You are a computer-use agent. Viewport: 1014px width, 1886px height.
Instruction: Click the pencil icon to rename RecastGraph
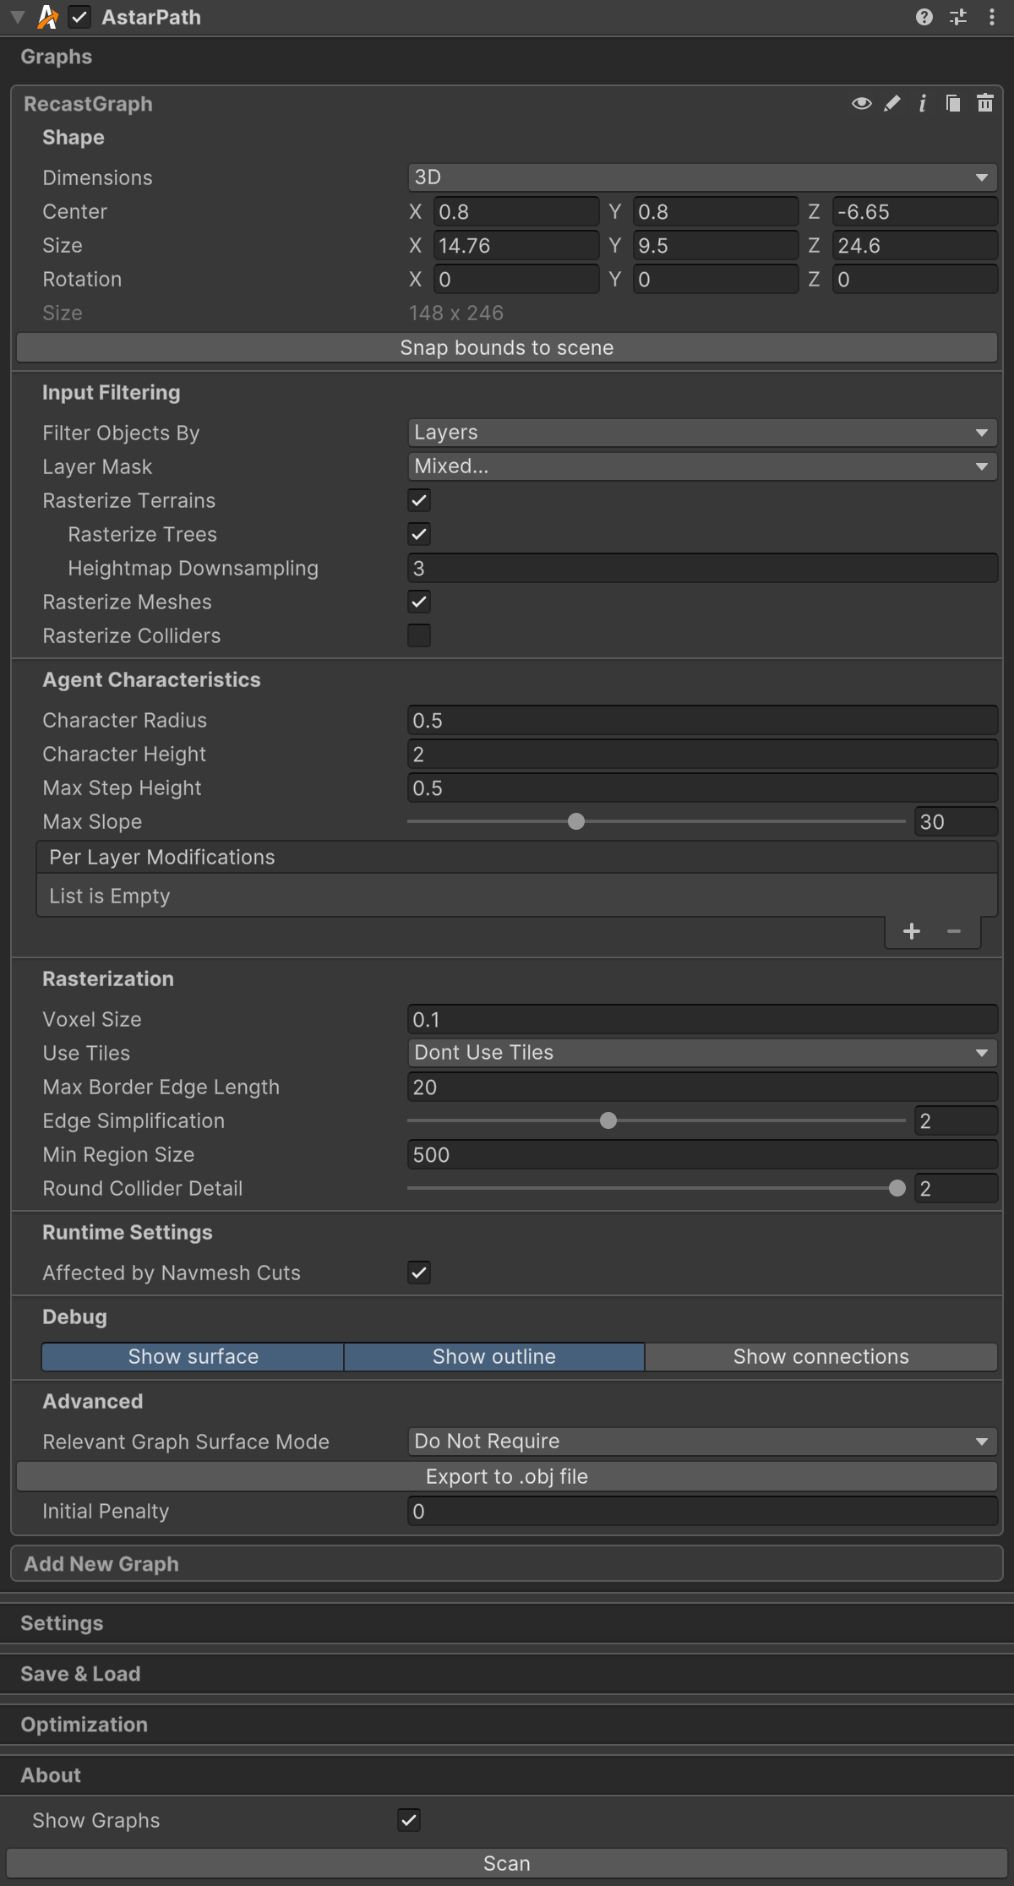892,104
